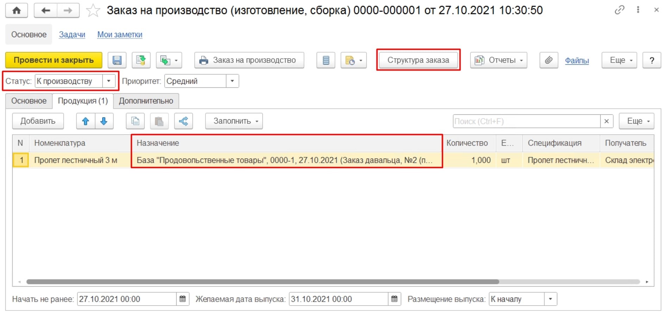Click the Поиск (Ctrl+F) search field
The width and height of the screenshot is (665, 314).
pyautogui.click(x=527, y=121)
